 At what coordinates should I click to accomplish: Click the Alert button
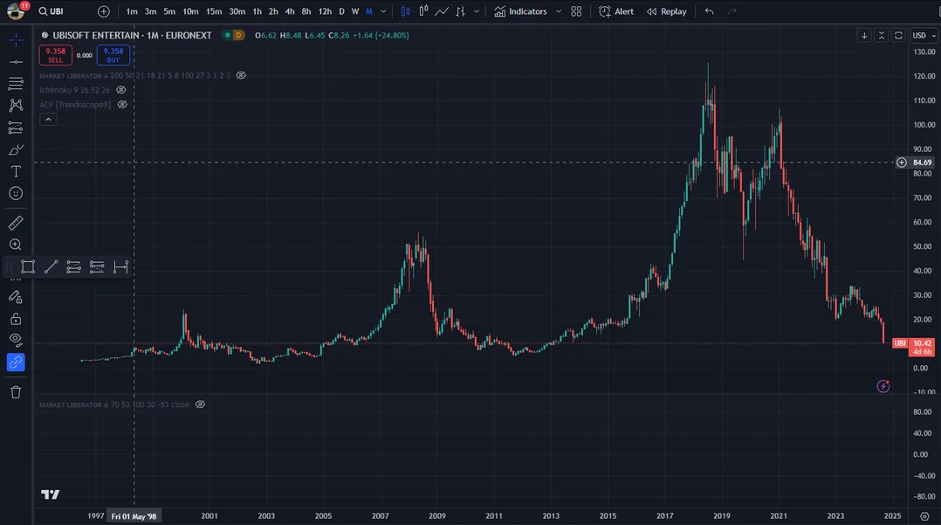(x=616, y=11)
